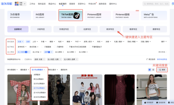Select the 为你推荐 Recommend card
The image size is (174, 105).
point(19,15)
